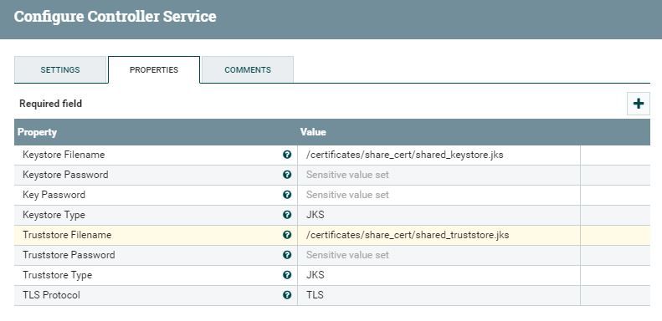Edit the Keystore Password sensitive value

point(439,175)
